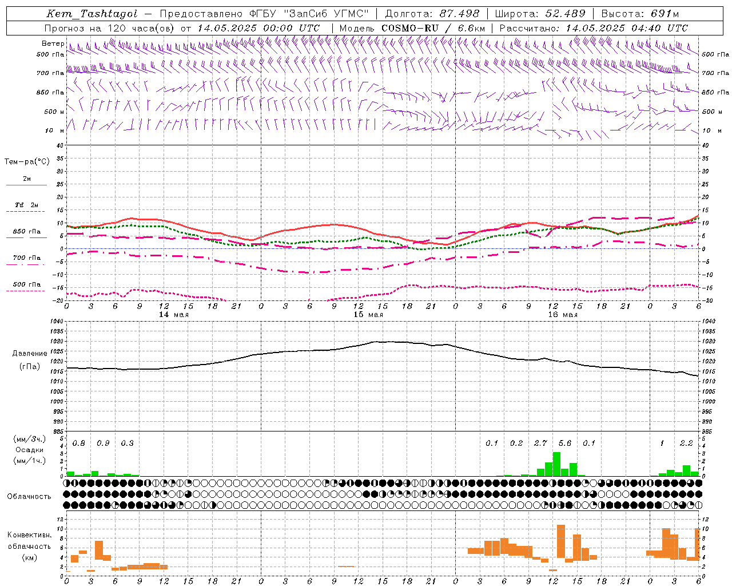Click the Конвективн. convective cloud label

[30, 535]
